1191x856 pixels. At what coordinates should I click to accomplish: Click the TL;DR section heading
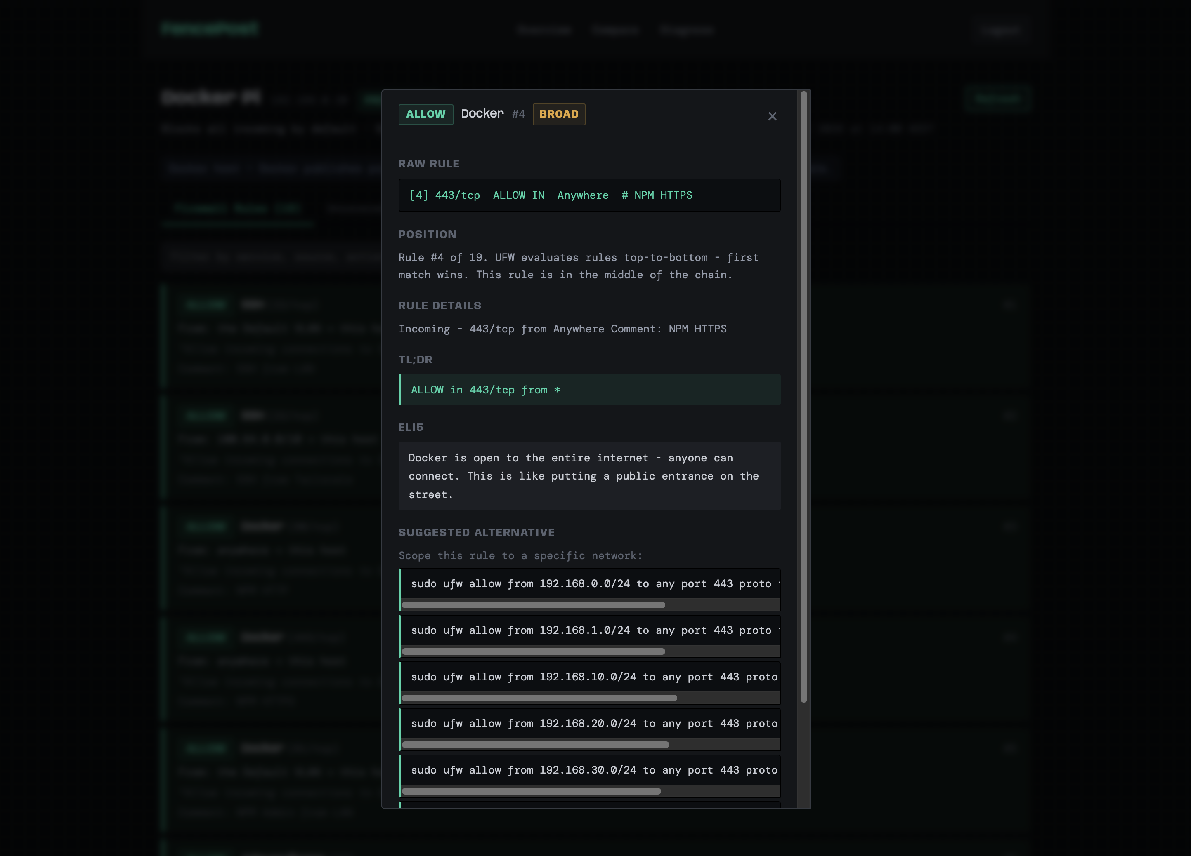(x=415, y=360)
